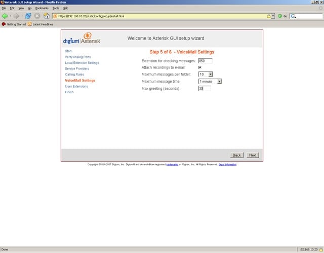The width and height of the screenshot is (324, 253).
Task: Open the Help menu
Action: point(65,8)
